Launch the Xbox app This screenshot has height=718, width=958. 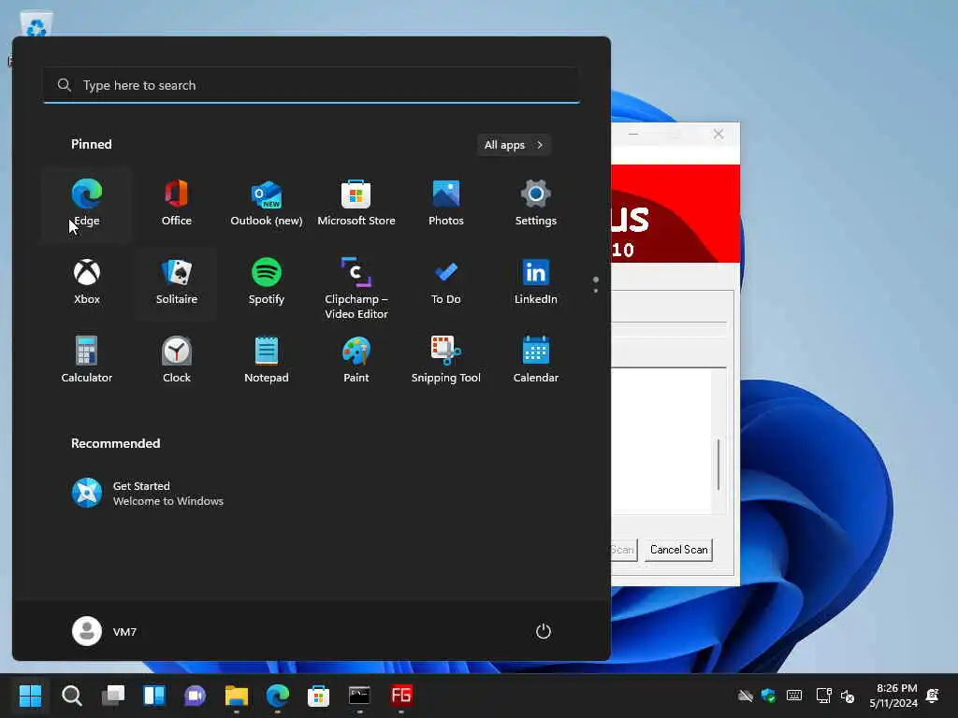87,282
